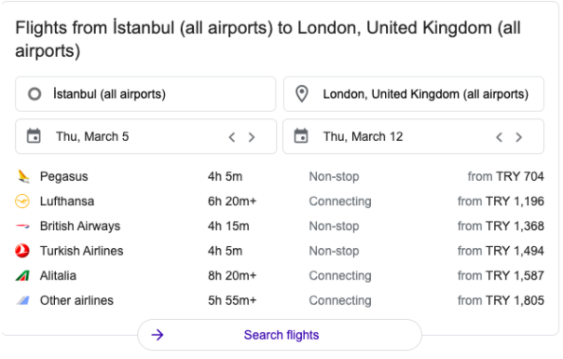Image resolution: width=563 pixels, height=359 pixels.
Task: Open the return date calendar icon
Action: pos(301,136)
